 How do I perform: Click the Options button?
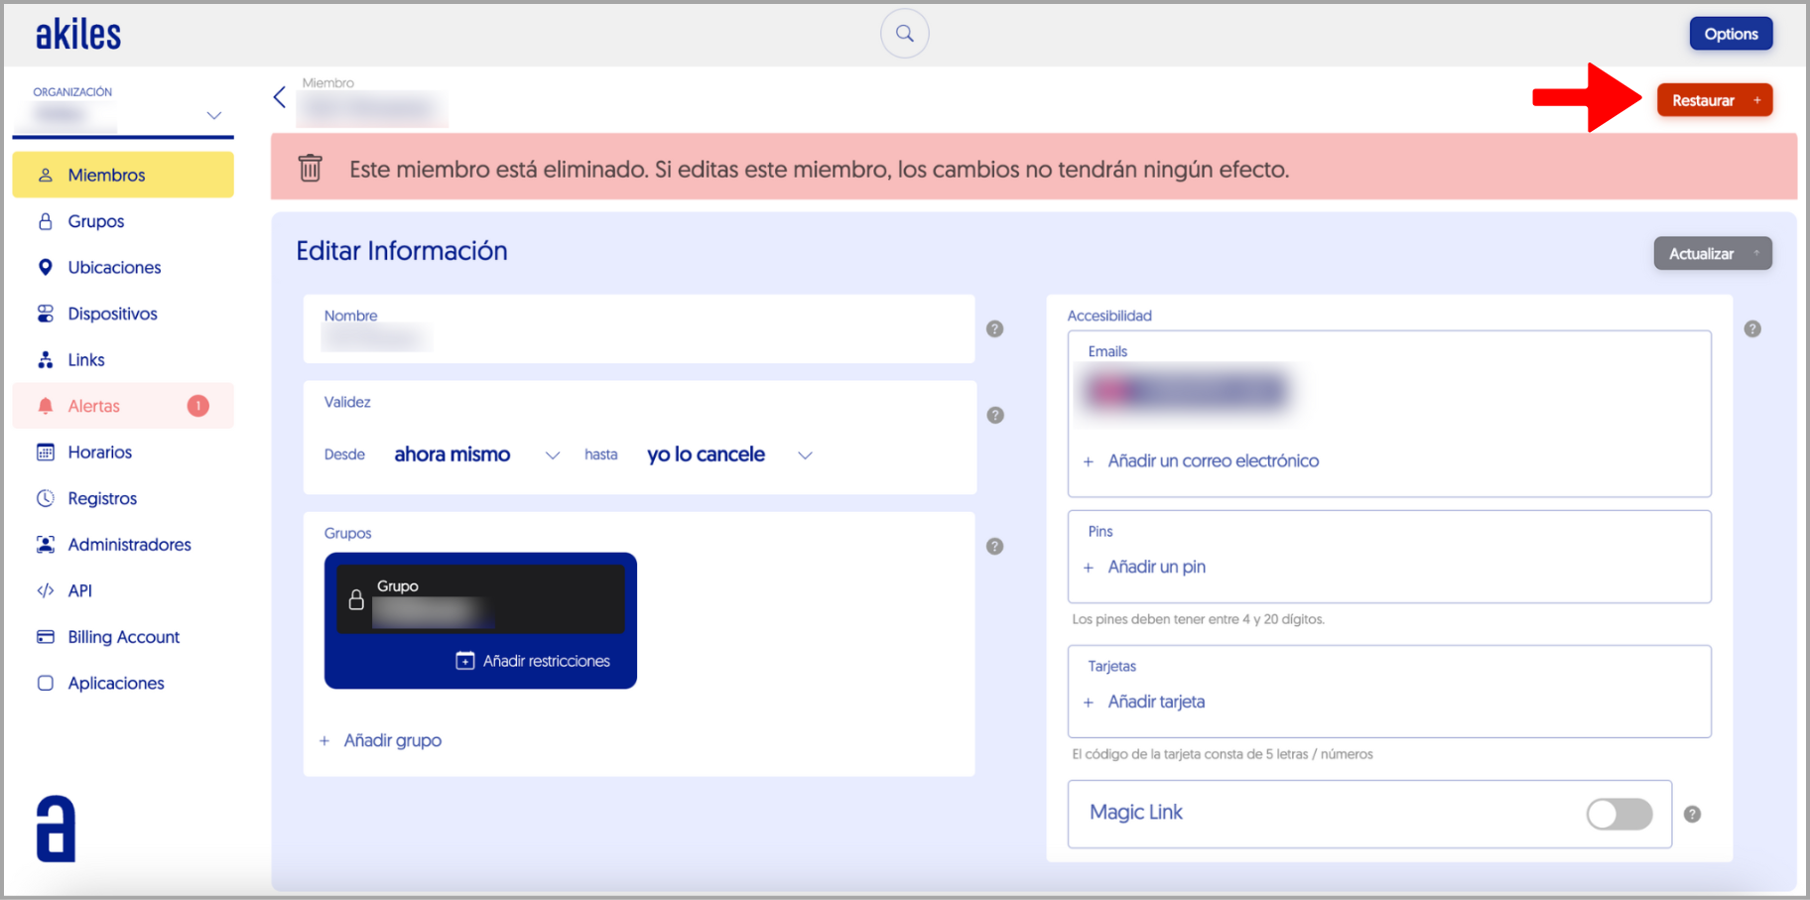[1730, 34]
